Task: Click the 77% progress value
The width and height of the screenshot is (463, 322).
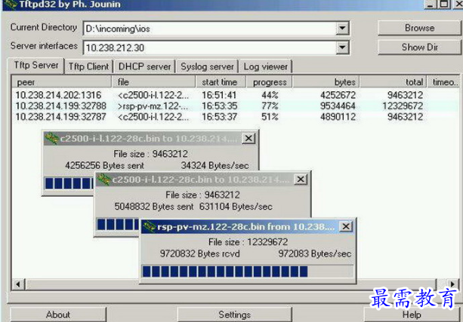Action: [x=270, y=106]
